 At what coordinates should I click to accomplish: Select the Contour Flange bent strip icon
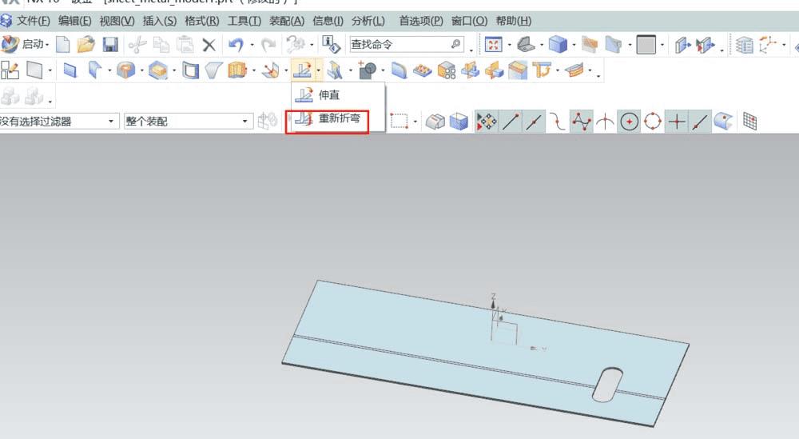(95, 70)
